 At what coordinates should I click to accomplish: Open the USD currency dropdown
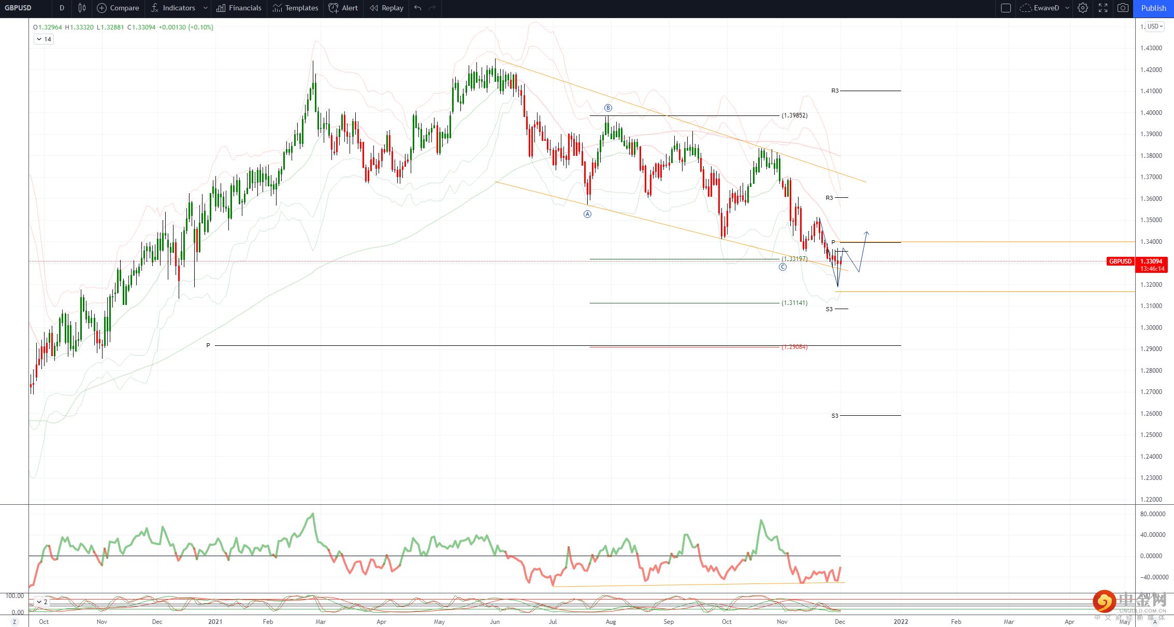[1155, 26]
